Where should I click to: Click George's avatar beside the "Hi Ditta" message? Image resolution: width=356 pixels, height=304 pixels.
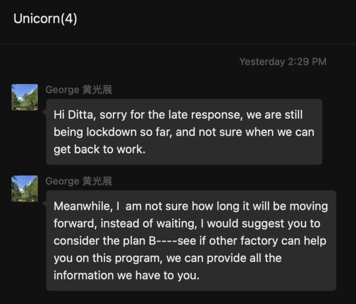25,97
